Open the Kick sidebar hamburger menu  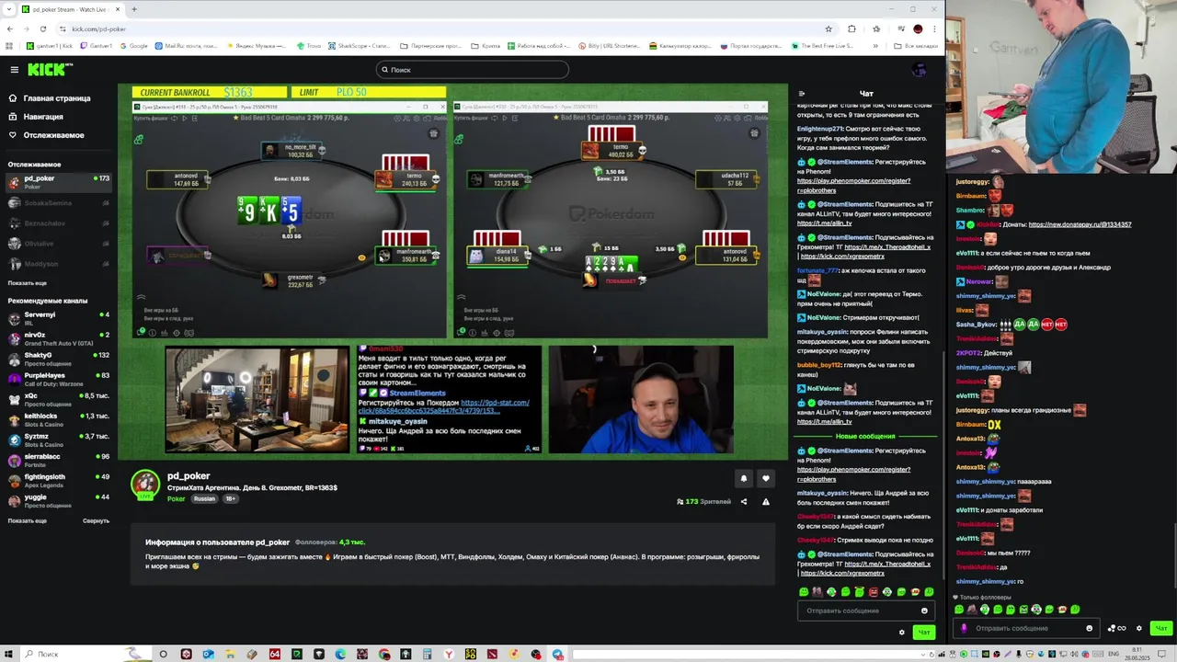point(14,70)
